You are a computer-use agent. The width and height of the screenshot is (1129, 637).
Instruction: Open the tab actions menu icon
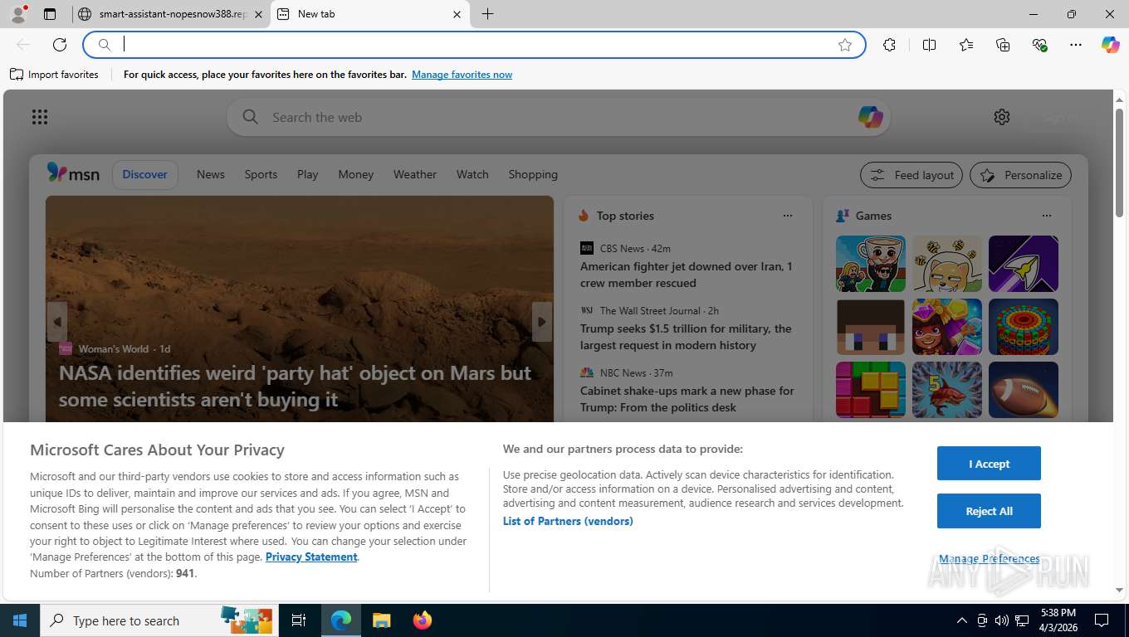point(50,14)
